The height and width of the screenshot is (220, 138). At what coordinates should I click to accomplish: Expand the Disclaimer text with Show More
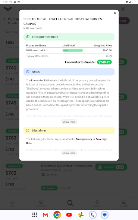(x=69, y=153)
